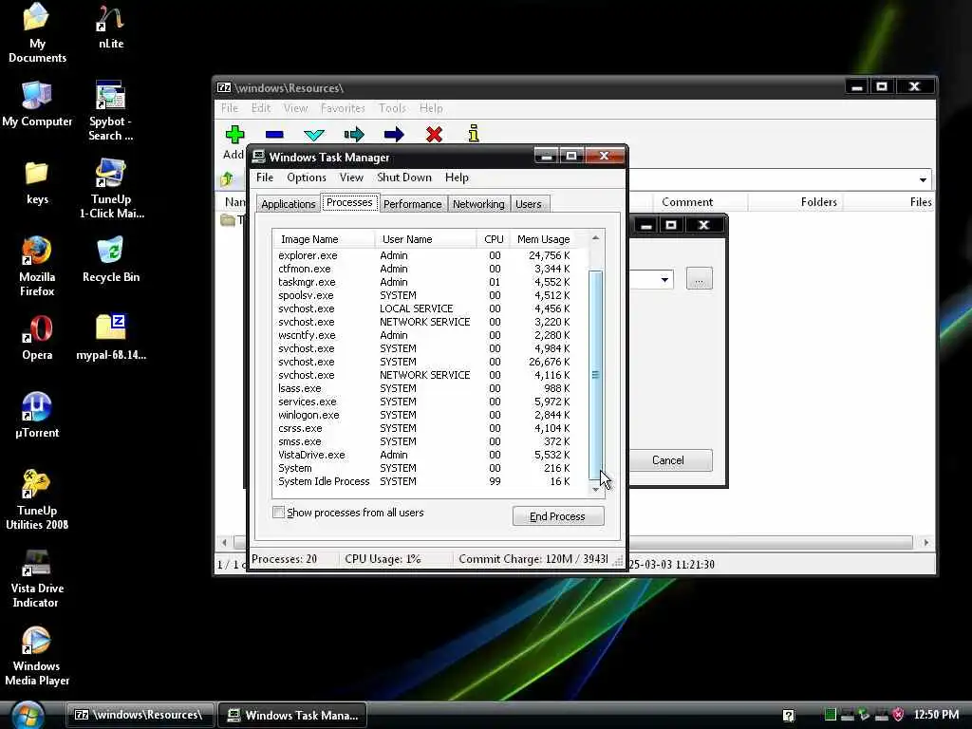Click the green CPU meter tray icon
Screen dimensions: 972x729
coord(830,715)
